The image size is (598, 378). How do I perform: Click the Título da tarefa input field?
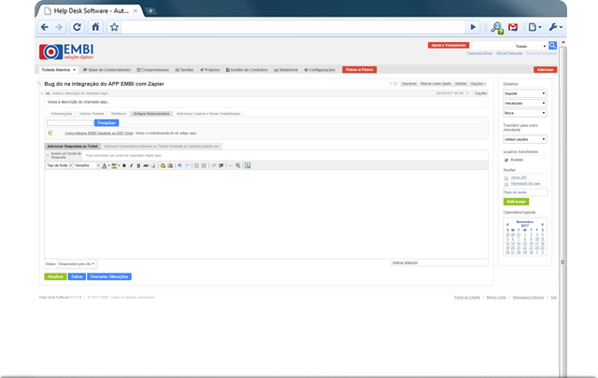coord(525,193)
